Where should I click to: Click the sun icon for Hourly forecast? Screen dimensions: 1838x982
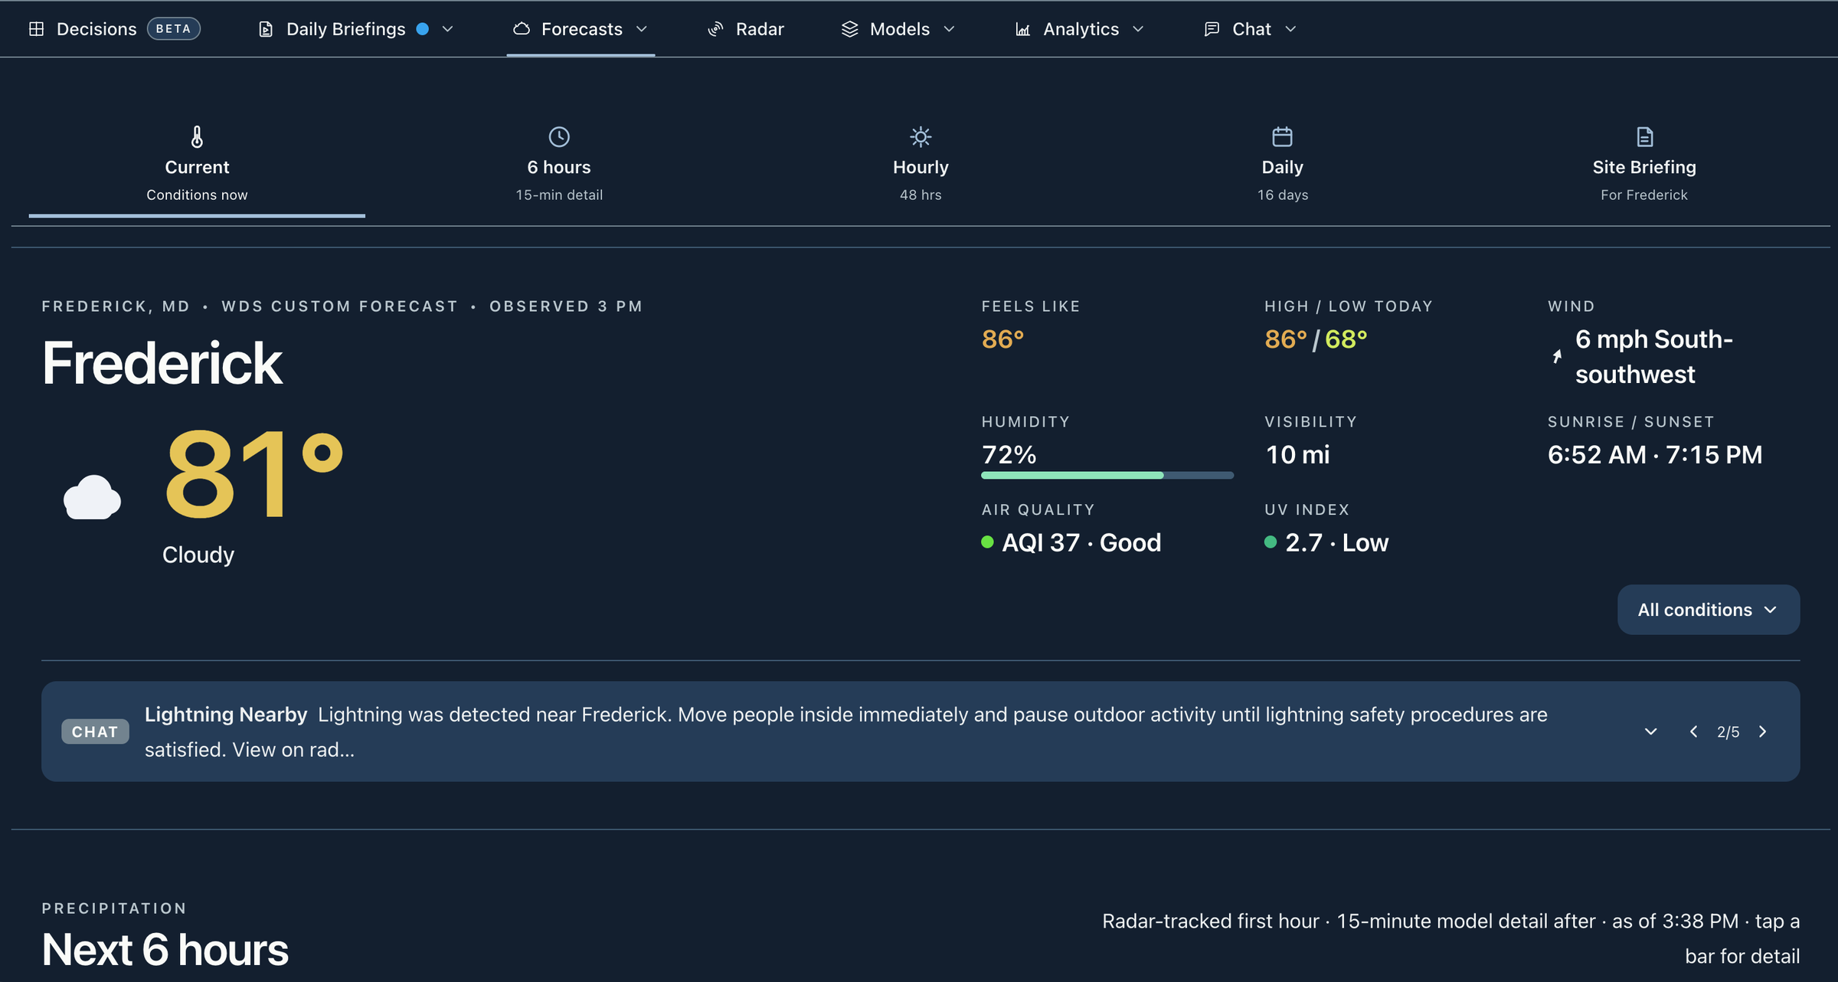click(921, 137)
